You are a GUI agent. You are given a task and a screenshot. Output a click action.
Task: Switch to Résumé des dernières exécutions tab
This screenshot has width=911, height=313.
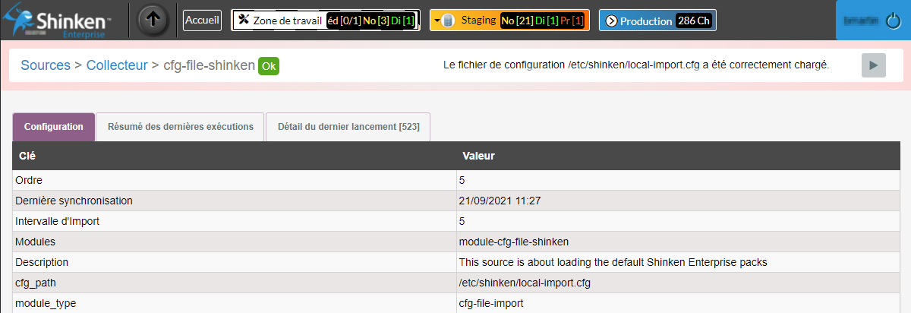click(x=180, y=127)
